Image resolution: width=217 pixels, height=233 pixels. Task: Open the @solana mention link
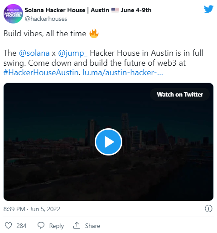[34, 53]
